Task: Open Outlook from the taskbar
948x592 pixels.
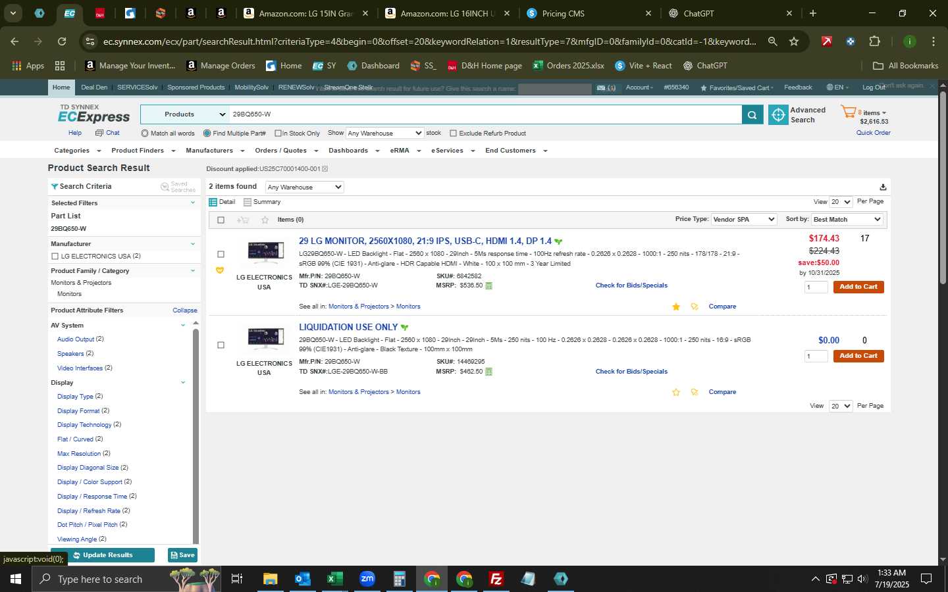Action: (x=302, y=579)
